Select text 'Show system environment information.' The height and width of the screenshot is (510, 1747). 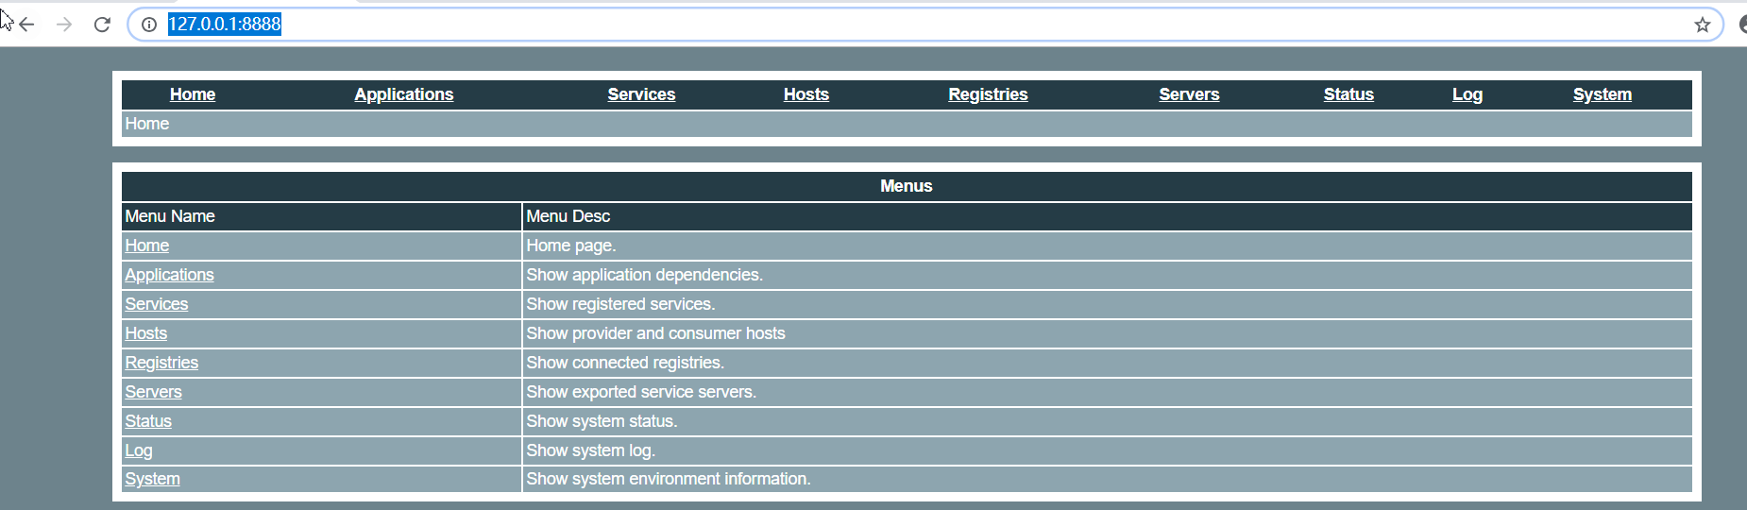(x=669, y=479)
